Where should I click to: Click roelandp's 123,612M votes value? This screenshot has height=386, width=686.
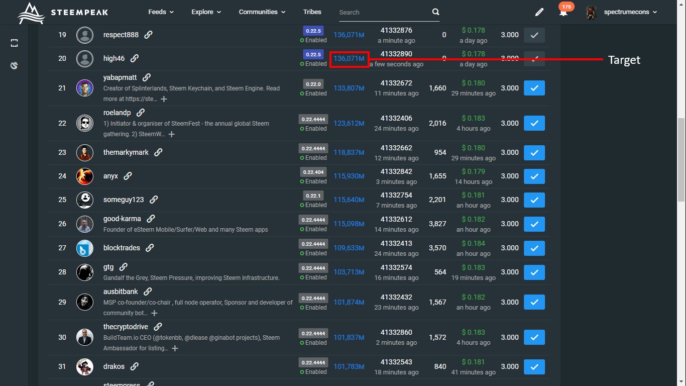tap(349, 123)
